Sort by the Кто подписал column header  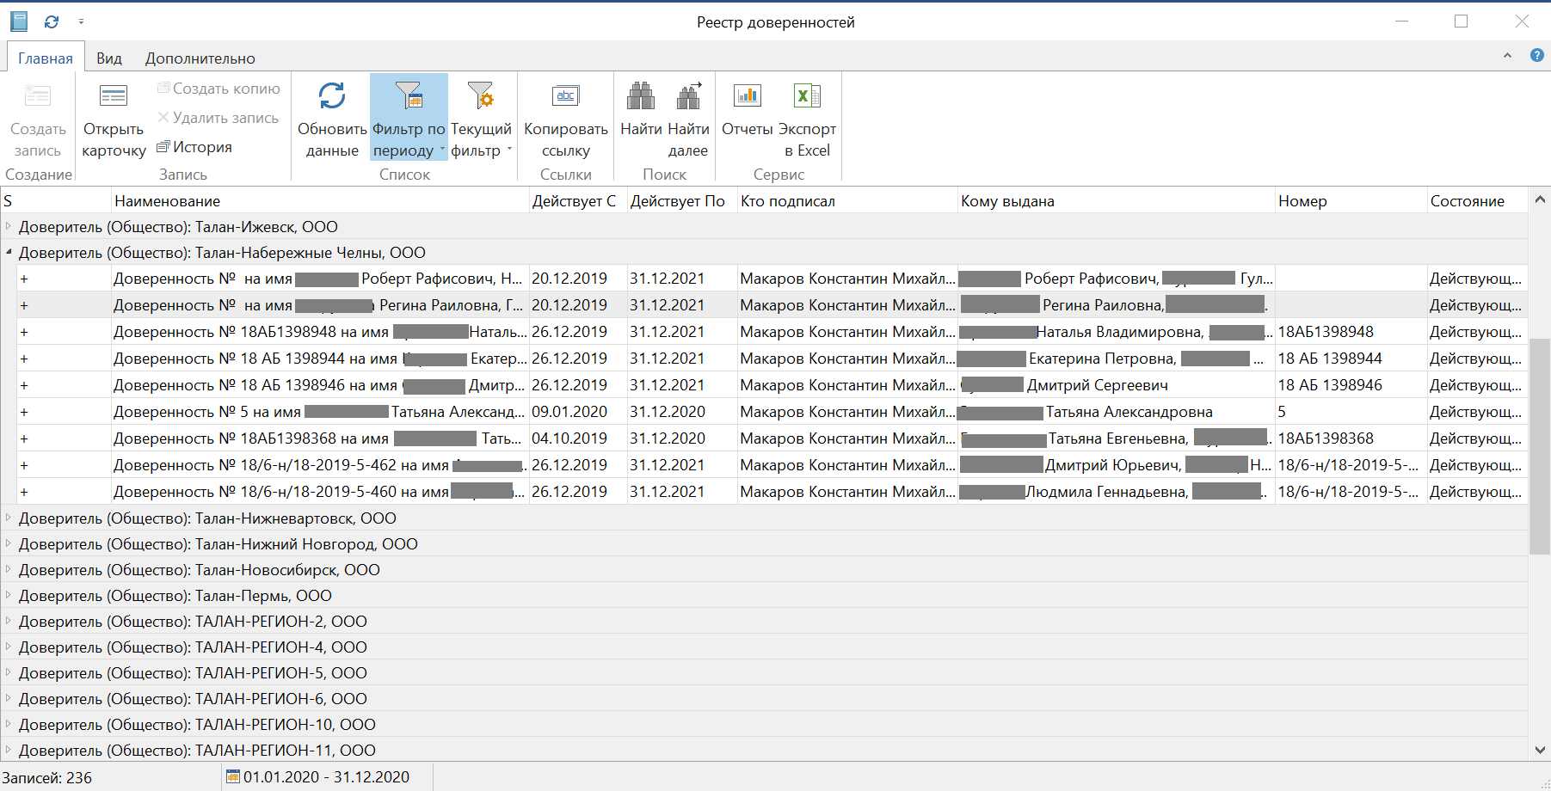coord(847,200)
